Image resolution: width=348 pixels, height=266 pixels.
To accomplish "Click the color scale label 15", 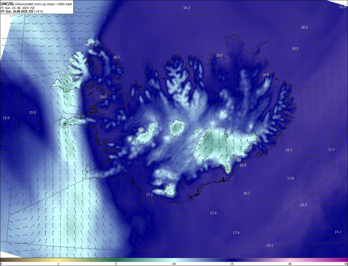I will coord(232,264).
